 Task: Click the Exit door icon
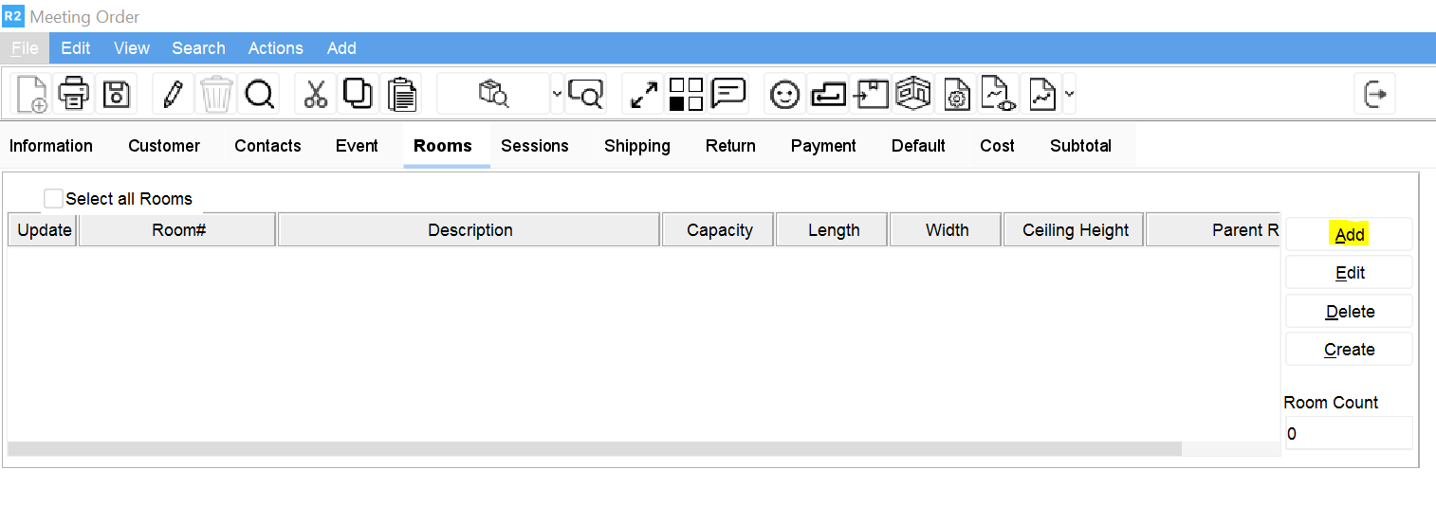click(1375, 94)
